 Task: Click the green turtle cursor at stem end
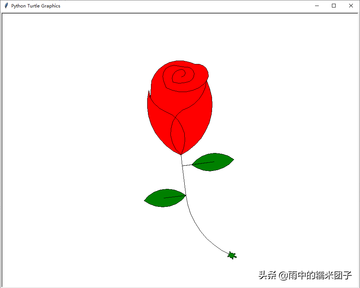pyautogui.click(x=232, y=255)
